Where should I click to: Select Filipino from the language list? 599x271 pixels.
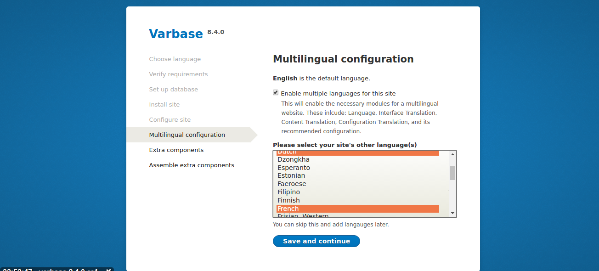click(x=322, y=192)
